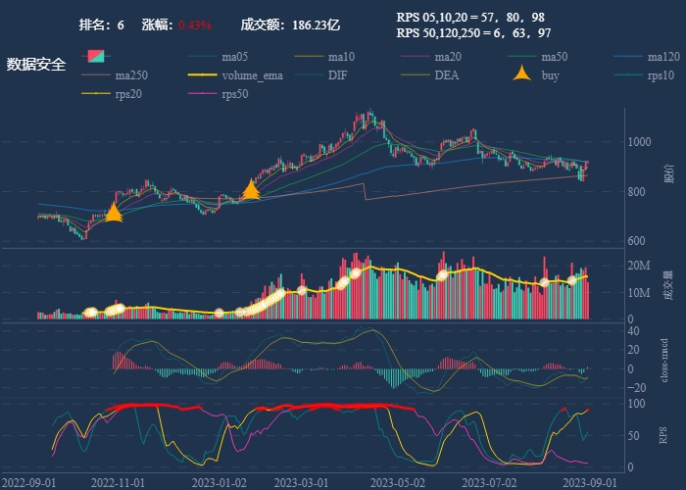This screenshot has height=490, width=686.
Task: Click the 数据安全 chart title
Action: [36, 65]
